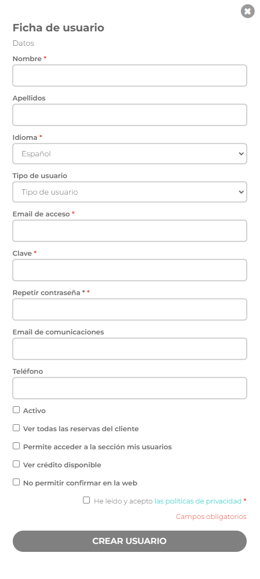
Task: Expand the Tipo de usuario dropdown
Action: point(130,192)
